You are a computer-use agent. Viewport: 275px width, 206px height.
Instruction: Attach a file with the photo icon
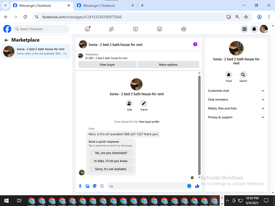(x=87, y=186)
